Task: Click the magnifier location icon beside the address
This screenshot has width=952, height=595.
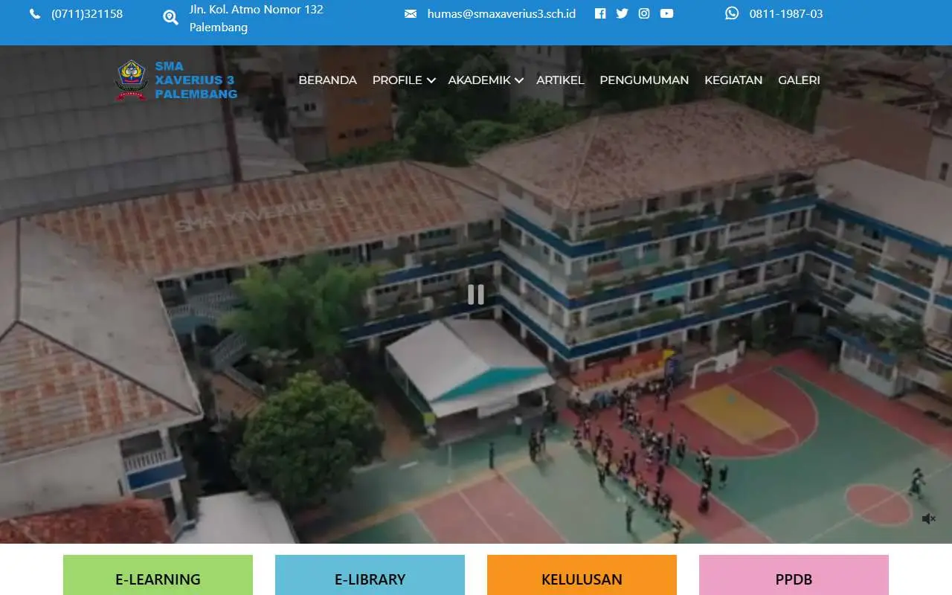Action: (170, 18)
